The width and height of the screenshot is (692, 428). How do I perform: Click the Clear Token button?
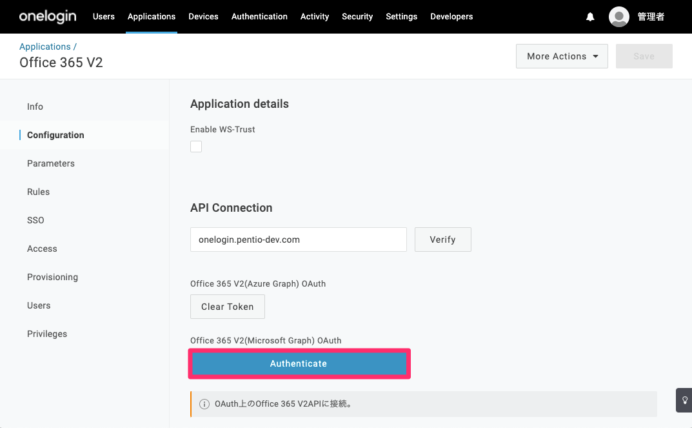[x=227, y=307]
